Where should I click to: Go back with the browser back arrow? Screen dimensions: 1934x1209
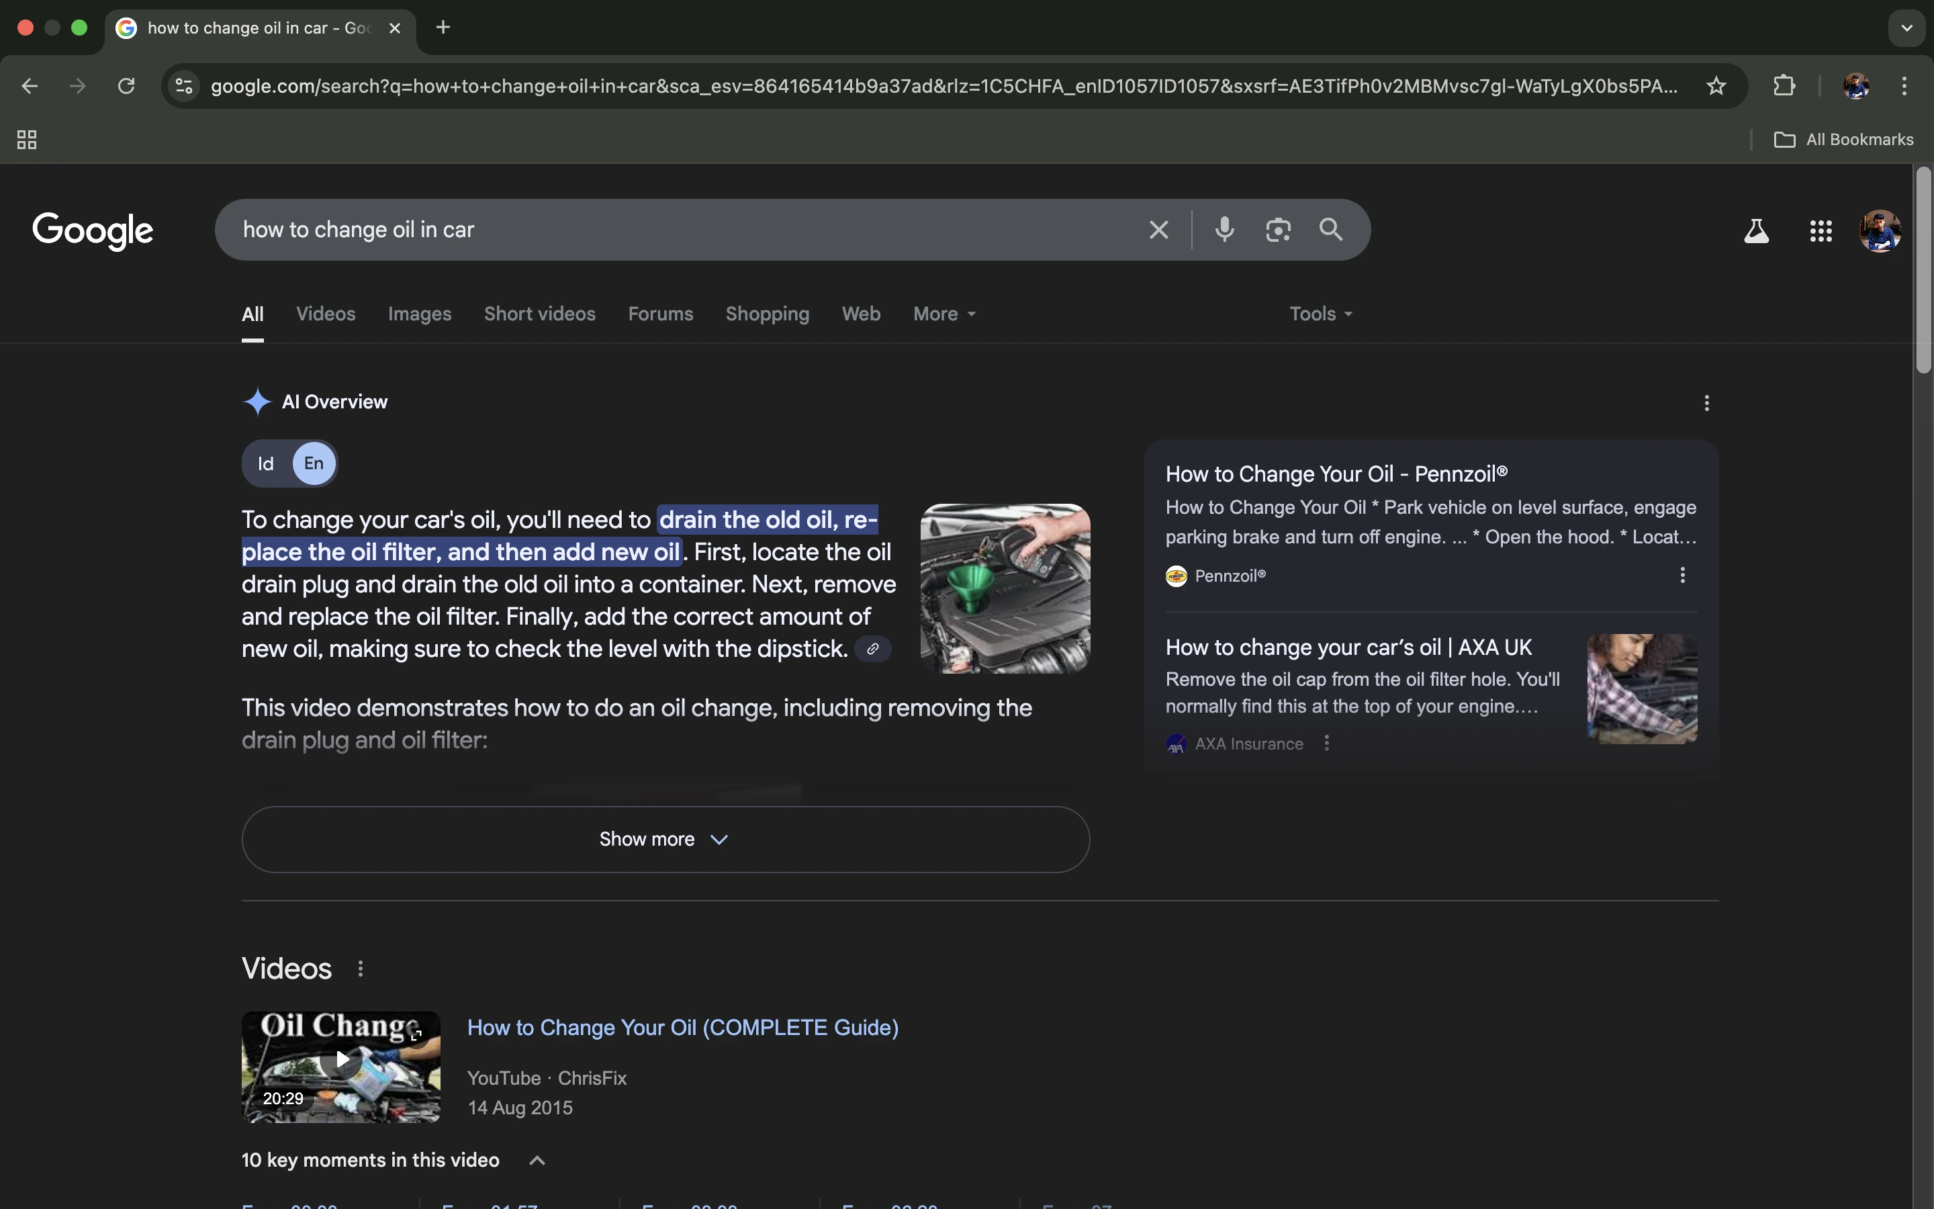tap(30, 85)
